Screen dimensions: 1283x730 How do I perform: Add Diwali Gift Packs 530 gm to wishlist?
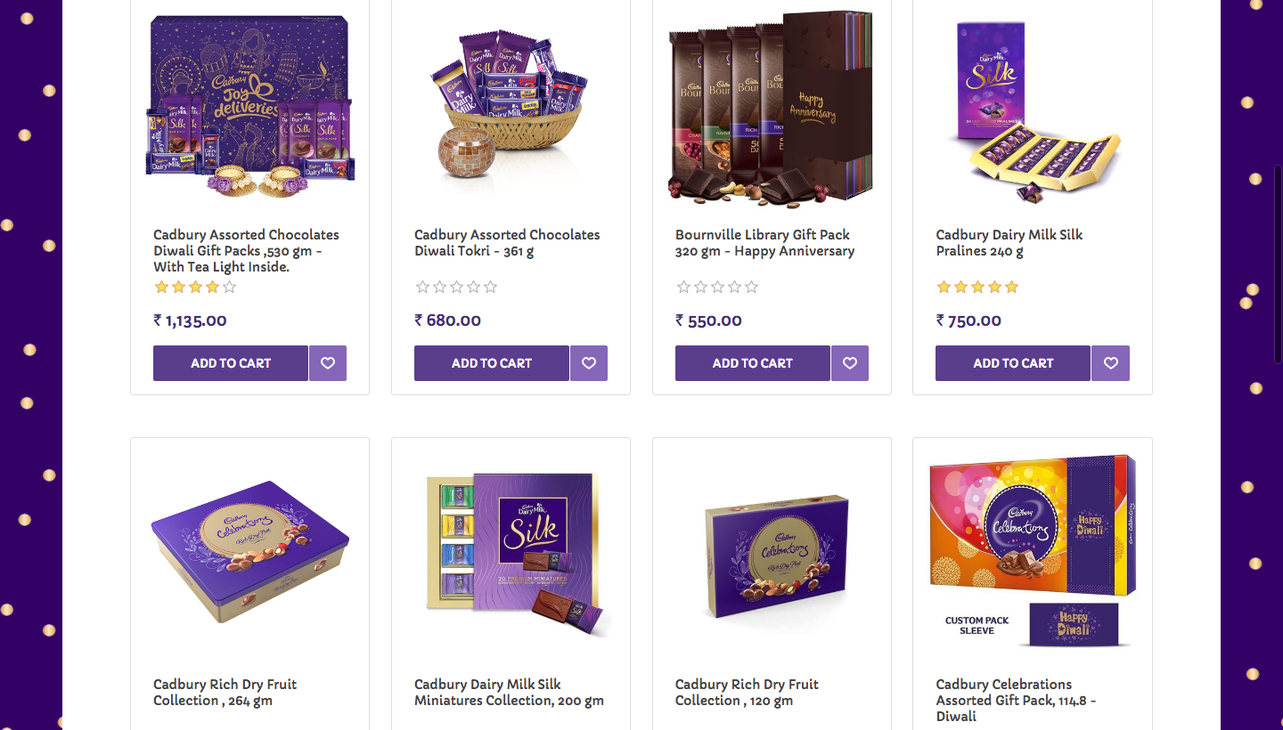click(328, 363)
